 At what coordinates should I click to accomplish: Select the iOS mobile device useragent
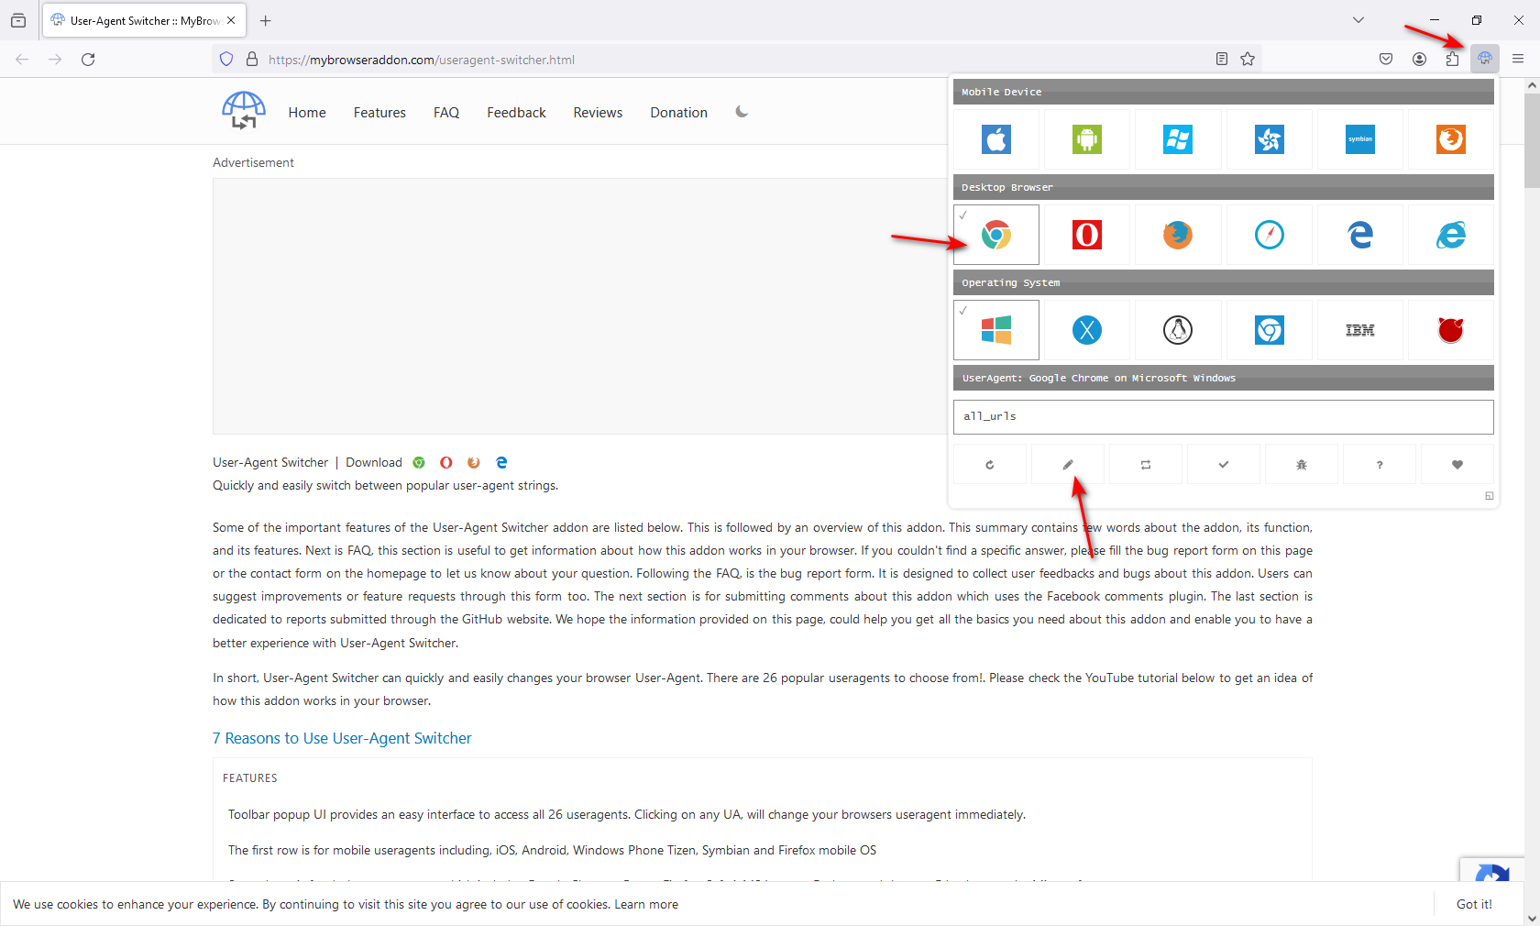point(995,139)
